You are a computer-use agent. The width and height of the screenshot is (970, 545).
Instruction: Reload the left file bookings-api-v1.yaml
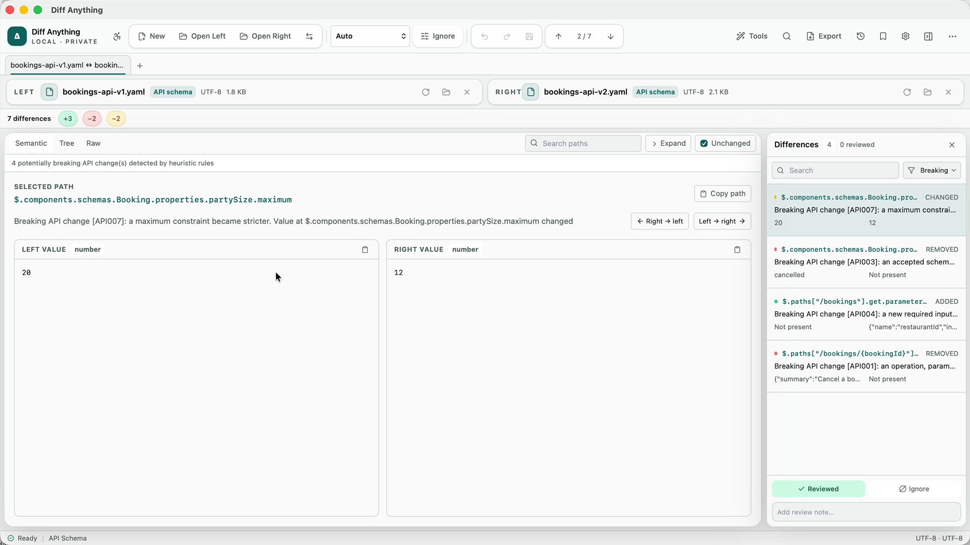point(425,92)
